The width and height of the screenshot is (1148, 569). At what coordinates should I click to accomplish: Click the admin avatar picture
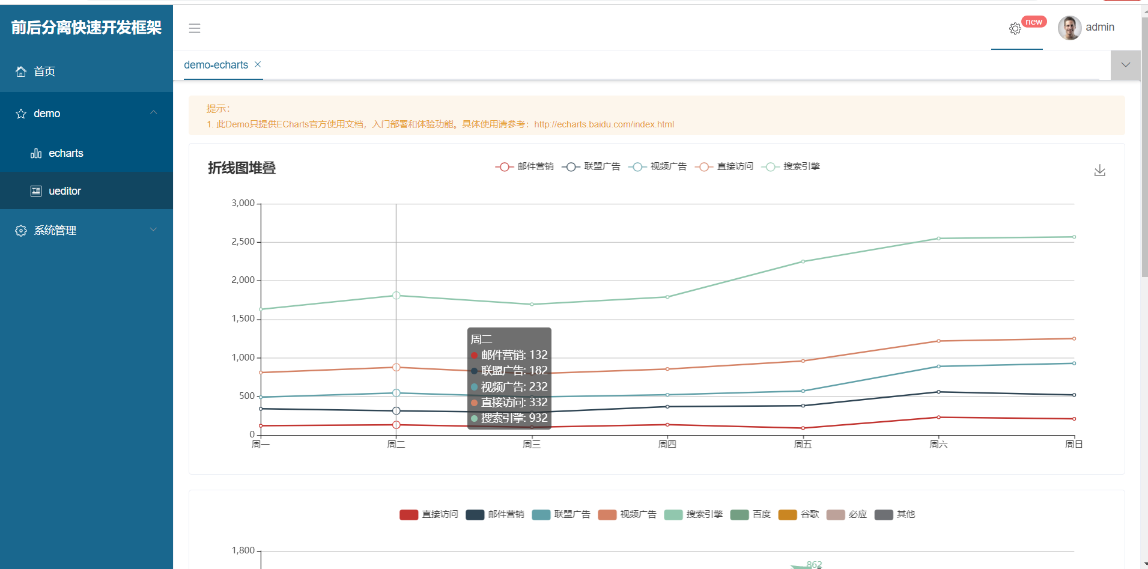click(1069, 28)
